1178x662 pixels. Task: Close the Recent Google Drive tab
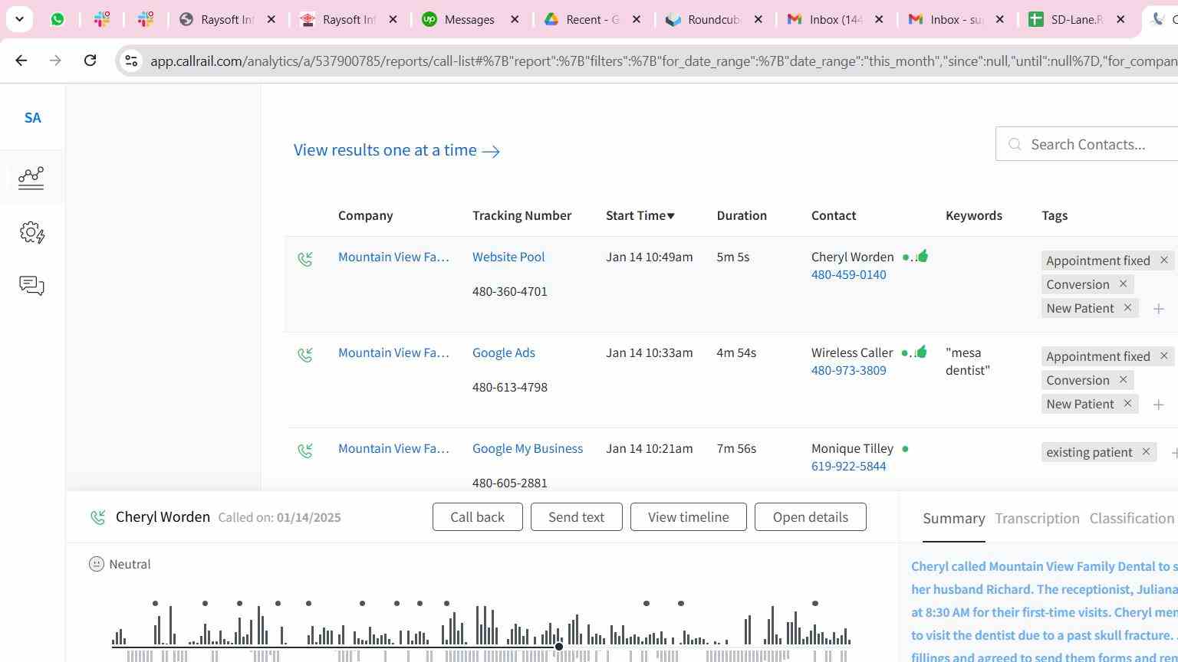[x=637, y=19]
